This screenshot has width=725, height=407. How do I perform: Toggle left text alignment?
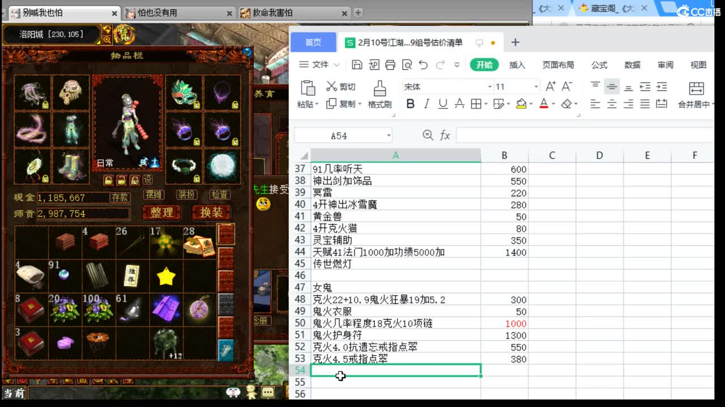[x=595, y=104]
